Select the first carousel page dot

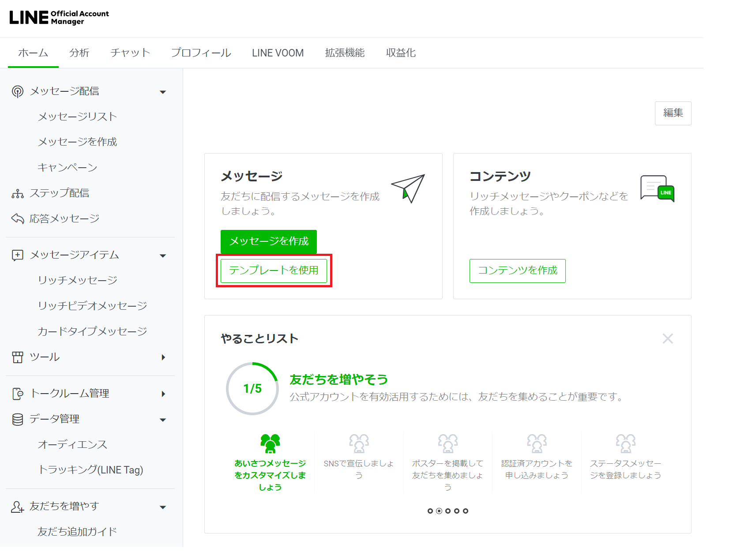(430, 511)
